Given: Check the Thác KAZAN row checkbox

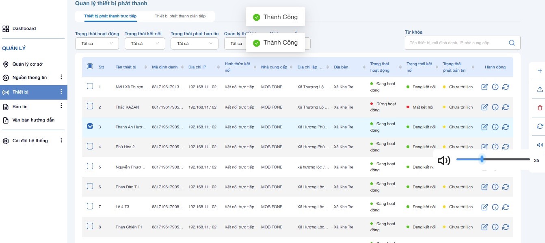Looking at the screenshot, I should tap(90, 106).
